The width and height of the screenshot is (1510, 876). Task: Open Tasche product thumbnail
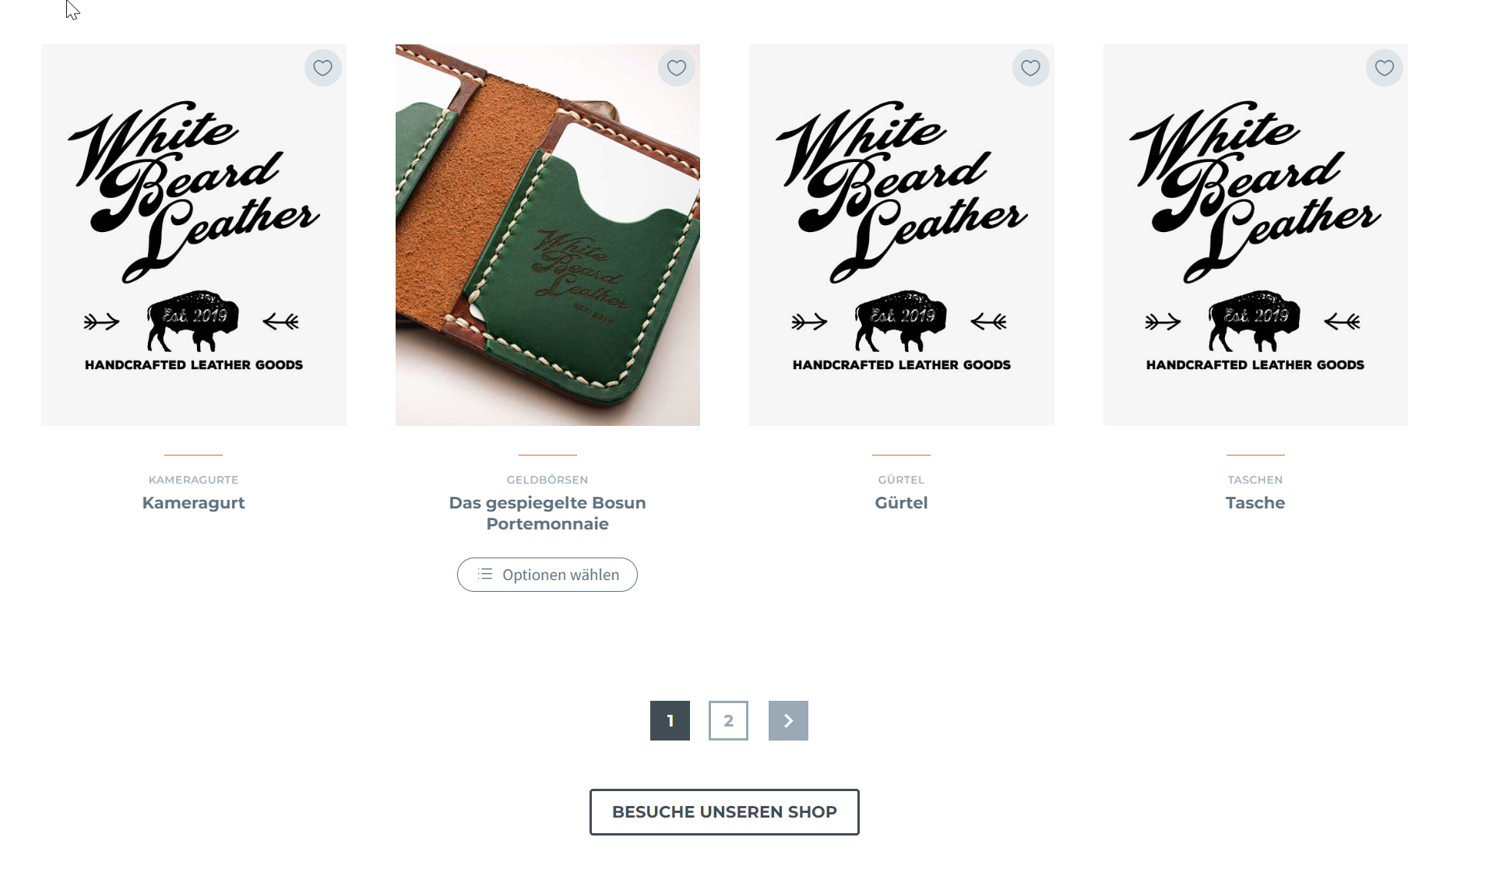pyautogui.click(x=1255, y=235)
